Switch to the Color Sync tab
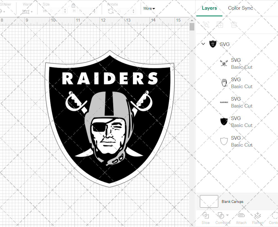Screen dimensions: 278x227 [240, 8]
